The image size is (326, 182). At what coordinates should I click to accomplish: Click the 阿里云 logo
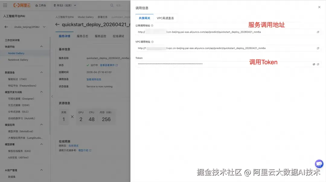point(22,5)
